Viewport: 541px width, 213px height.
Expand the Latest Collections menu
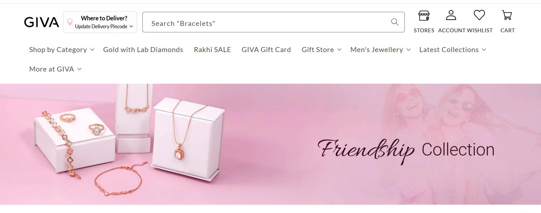tap(453, 50)
